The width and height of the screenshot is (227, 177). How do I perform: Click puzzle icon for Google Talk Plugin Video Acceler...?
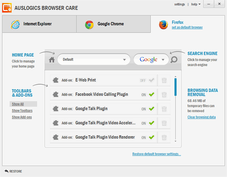(x=56, y=123)
